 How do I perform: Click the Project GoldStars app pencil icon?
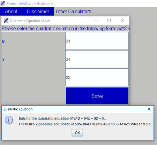click(x=3, y=3)
